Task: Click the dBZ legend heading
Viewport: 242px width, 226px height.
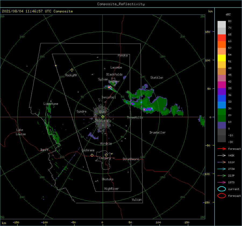Action: click(228, 15)
